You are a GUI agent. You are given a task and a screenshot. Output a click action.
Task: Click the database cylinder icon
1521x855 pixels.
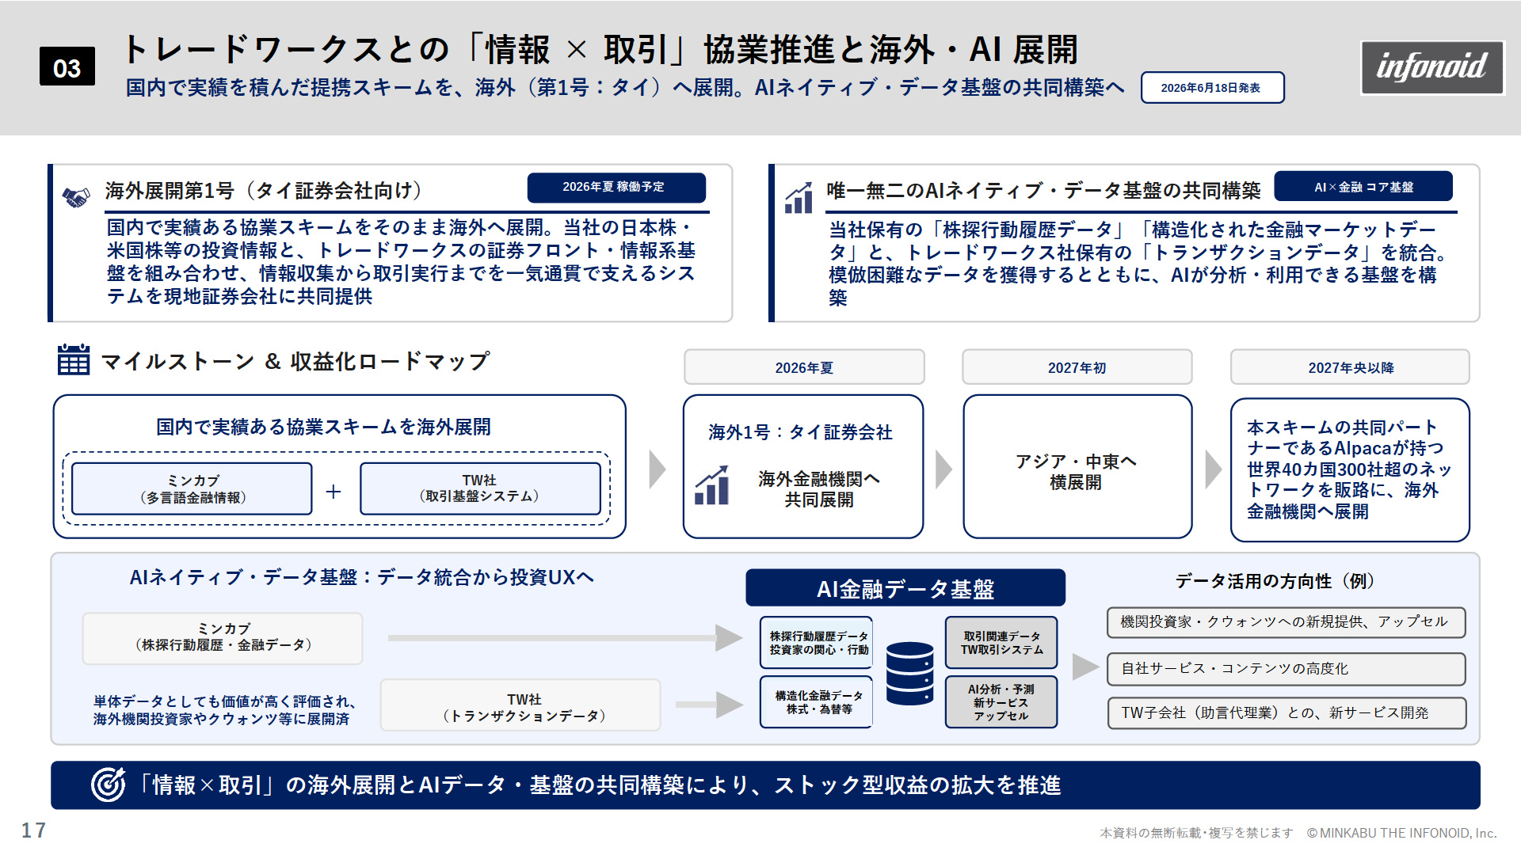tap(909, 673)
